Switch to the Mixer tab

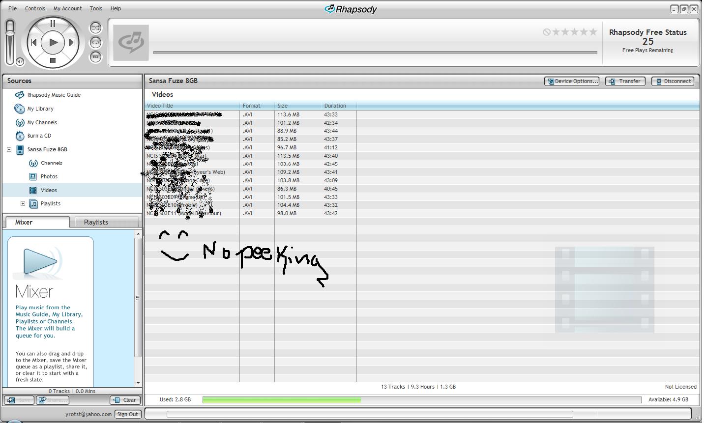37,222
